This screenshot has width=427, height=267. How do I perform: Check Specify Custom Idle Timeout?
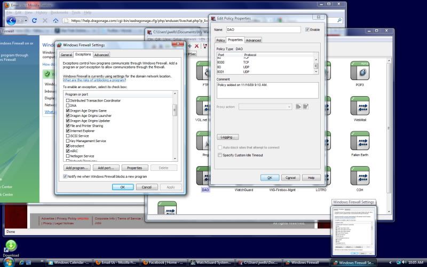[220, 155]
